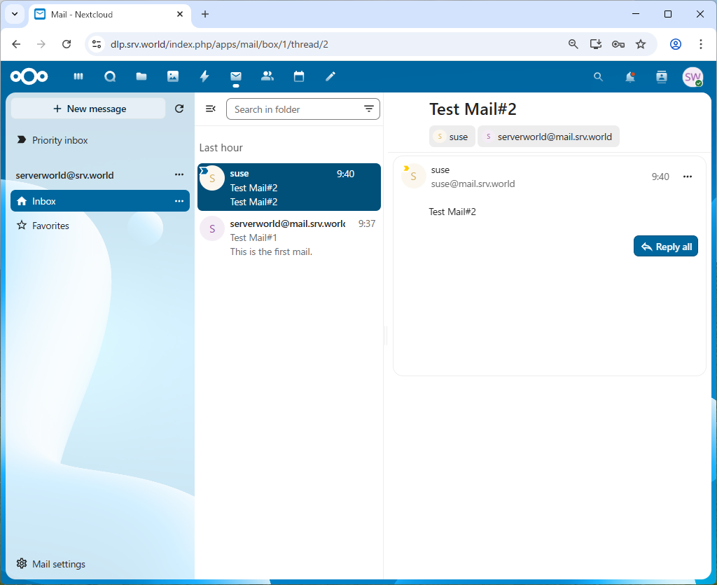717x585 pixels.
Task: Click suse@mail.srv.world sender address
Action: 473,184
